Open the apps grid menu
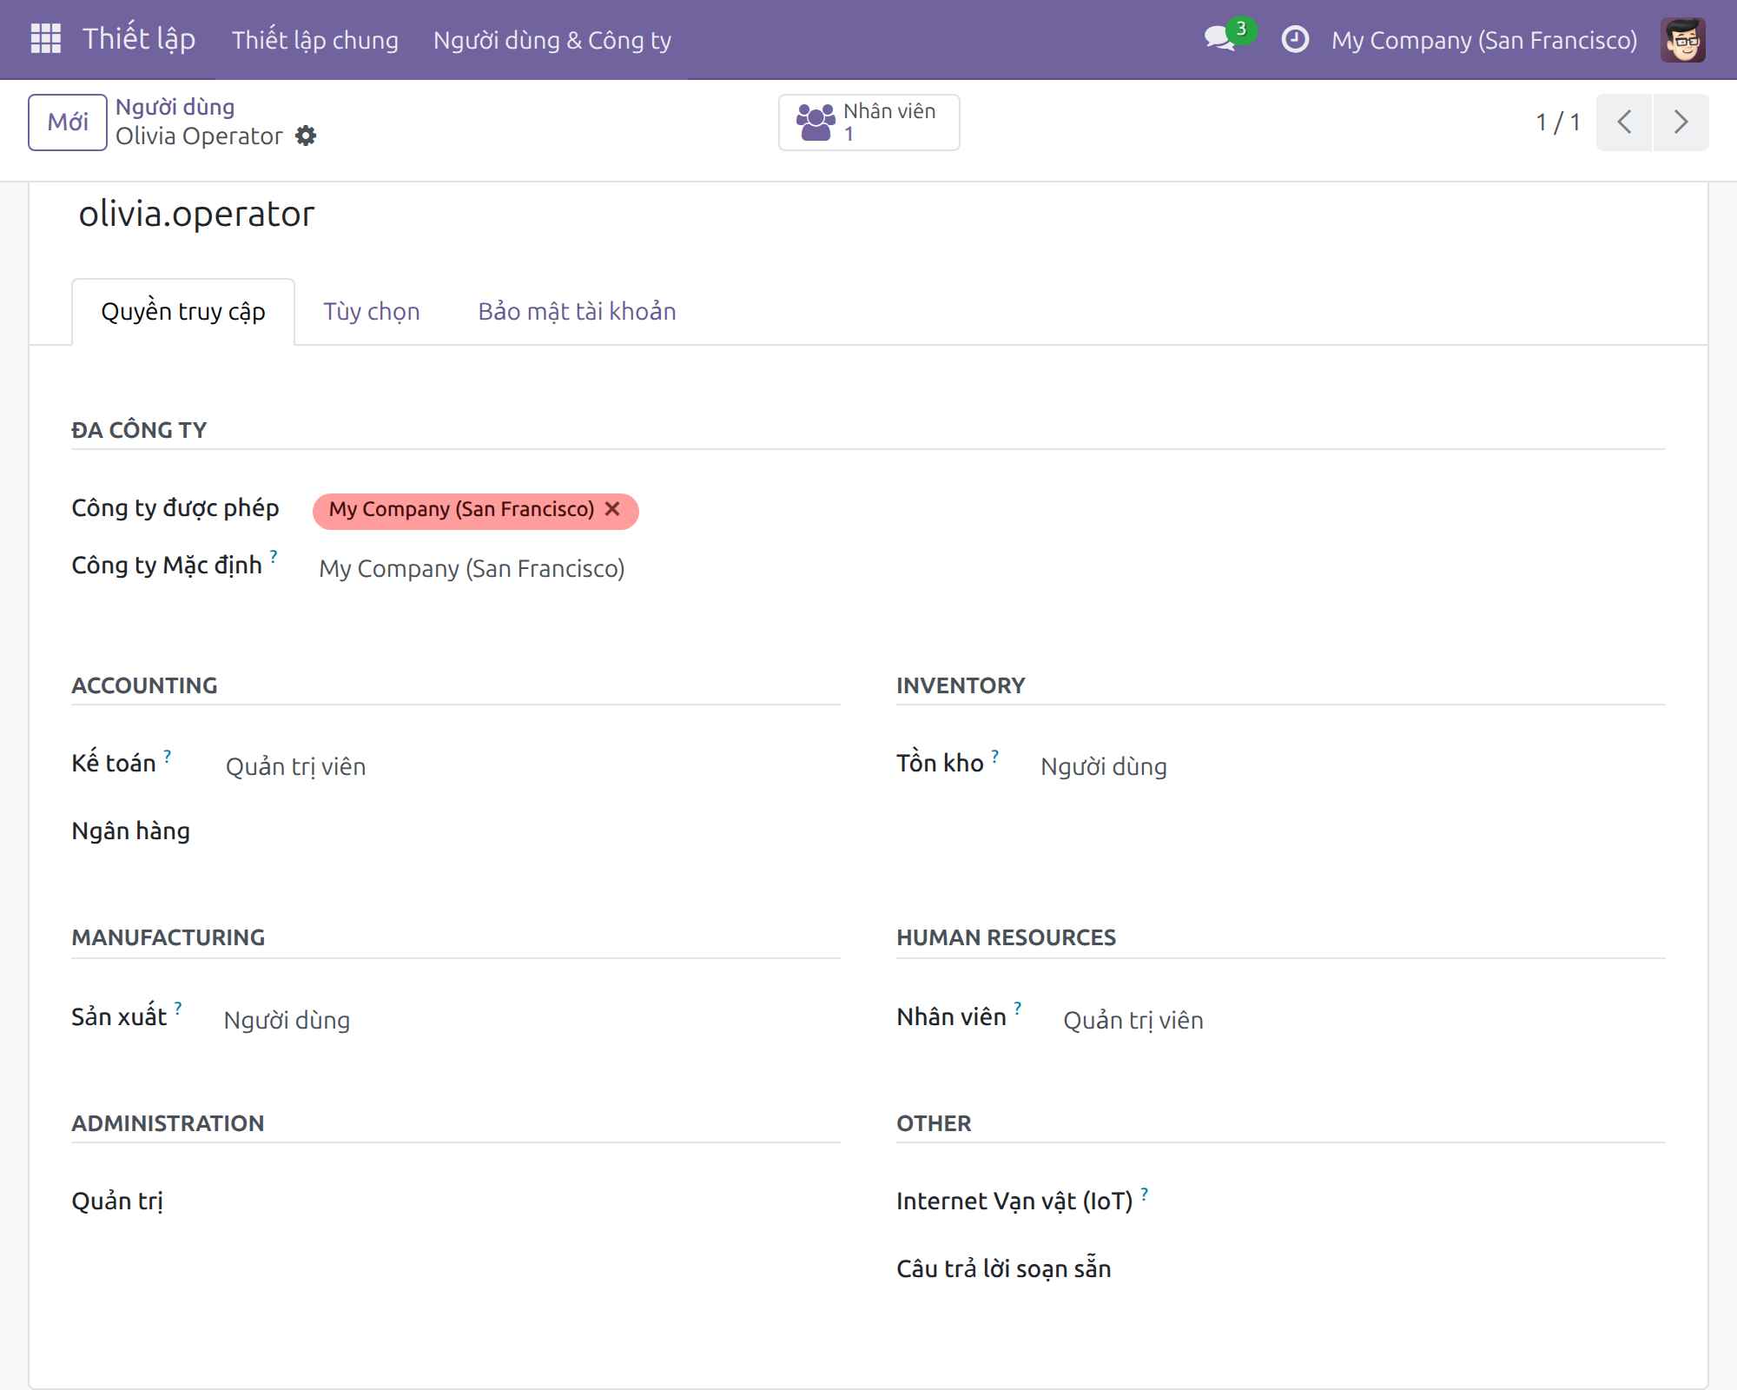 (45, 39)
